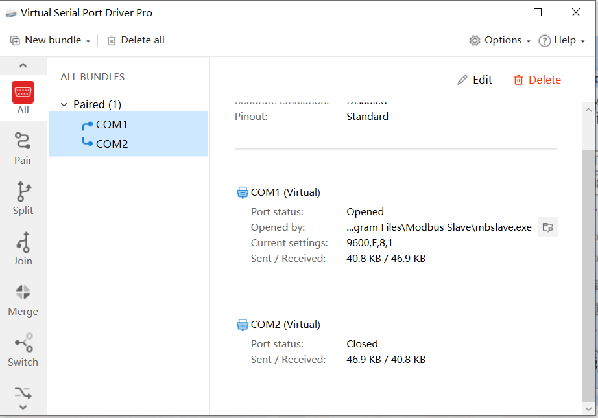Screen dimensions: 598x418
Task: Click the details panel vertical scrollbar
Action: click(588, 272)
